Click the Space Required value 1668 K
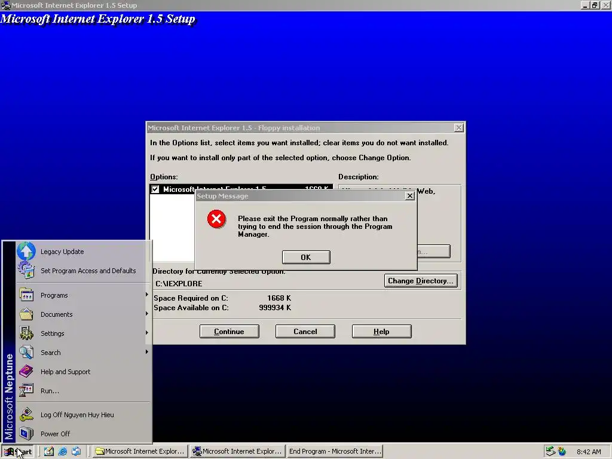Image resolution: width=612 pixels, height=459 pixels. click(279, 298)
